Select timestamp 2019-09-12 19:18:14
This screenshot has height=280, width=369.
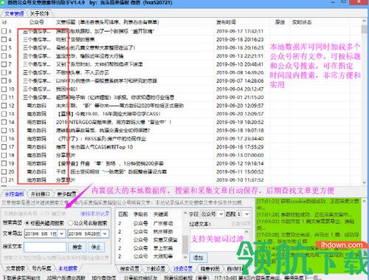(240, 163)
